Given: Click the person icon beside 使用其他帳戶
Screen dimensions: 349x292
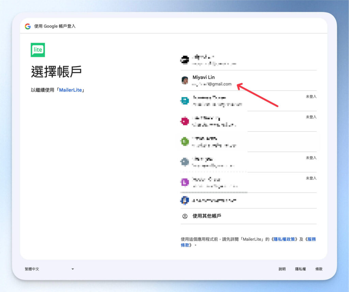Looking at the screenshot, I should [185, 216].
